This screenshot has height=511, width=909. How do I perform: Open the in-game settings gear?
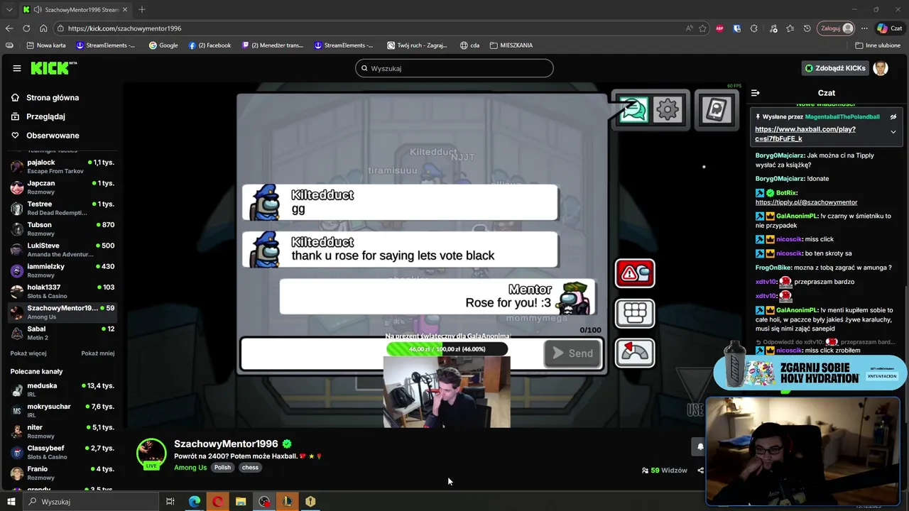[x=668, y=109]
